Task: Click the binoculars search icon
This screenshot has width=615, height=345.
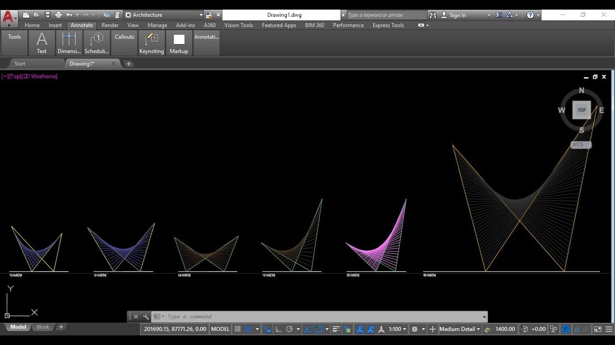Action: click(x=433, y=15)
